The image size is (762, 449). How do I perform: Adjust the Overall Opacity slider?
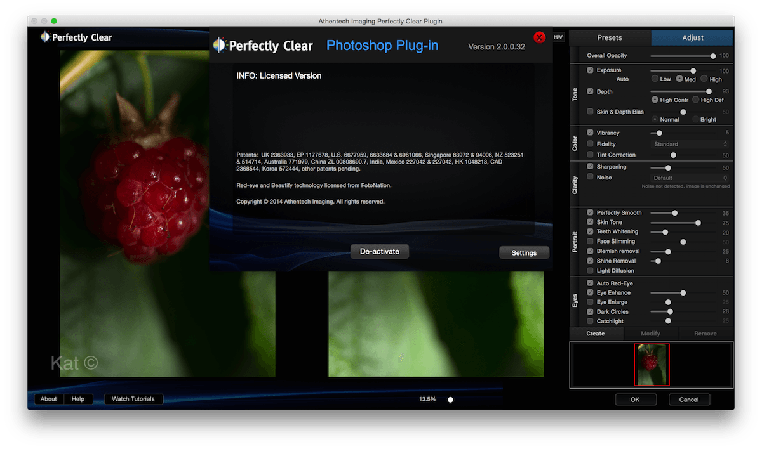683,56
